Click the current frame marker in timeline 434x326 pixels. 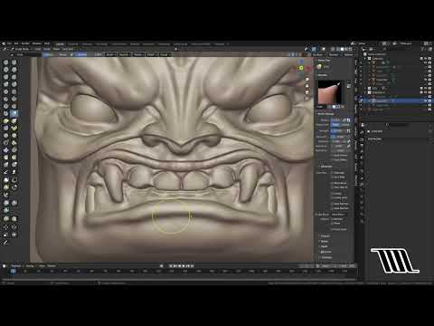[13, 271]
